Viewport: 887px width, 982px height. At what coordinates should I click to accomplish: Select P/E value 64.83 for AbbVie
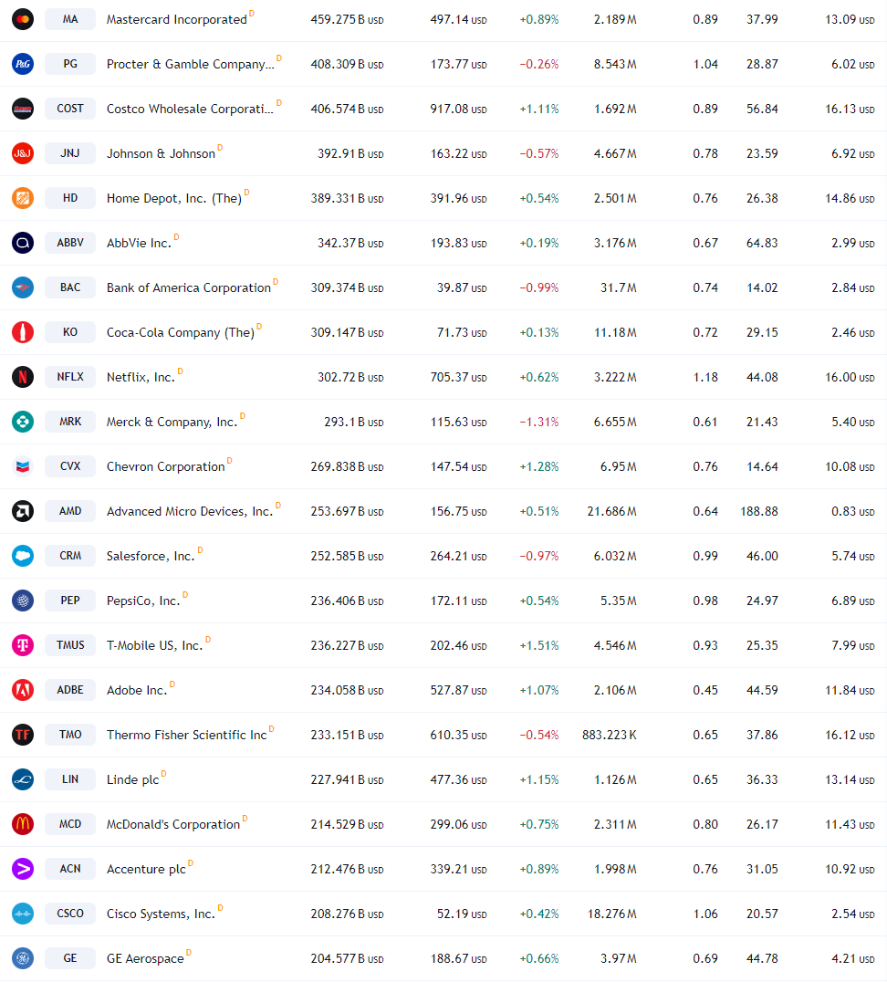click(762, 244)
